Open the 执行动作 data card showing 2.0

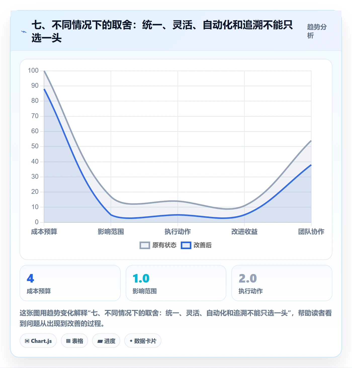282,283
